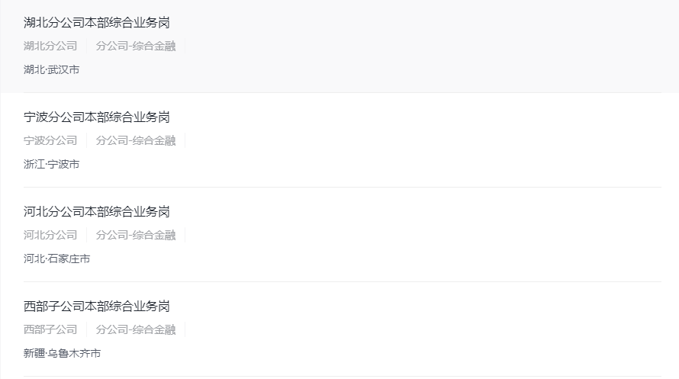Select 分公司-综合金融 tag in the 西部子公司 listing
This screenshot has width=679, height=379.
(x=136, y=329)
